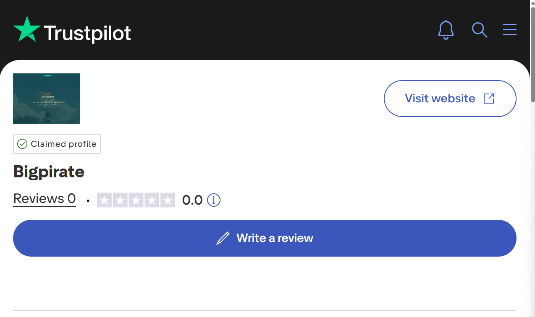
Task: Open the hamburger navigation menu
Action: point(510,30)
